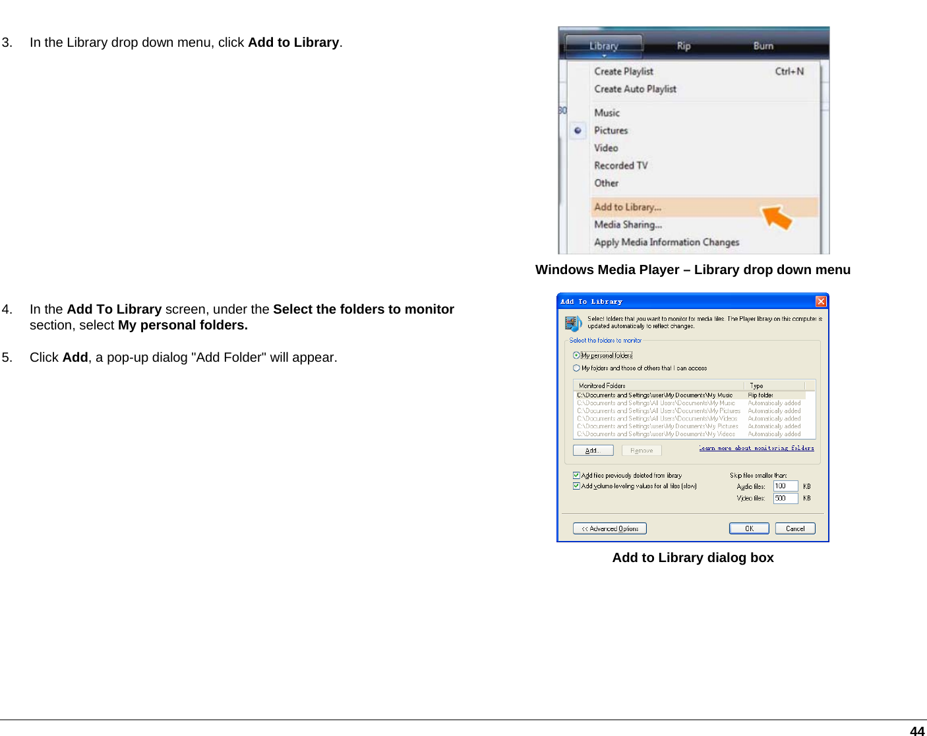This screenshot has height=736, width=927.
Task: Select the user My Documents My Pictures row
Action: coord(690,426)
